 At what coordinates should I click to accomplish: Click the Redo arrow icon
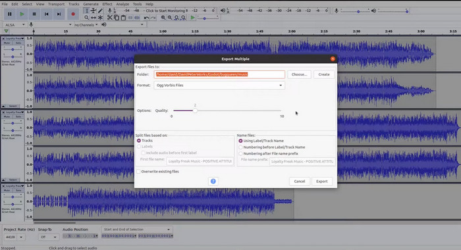click(x=153, y=18)
